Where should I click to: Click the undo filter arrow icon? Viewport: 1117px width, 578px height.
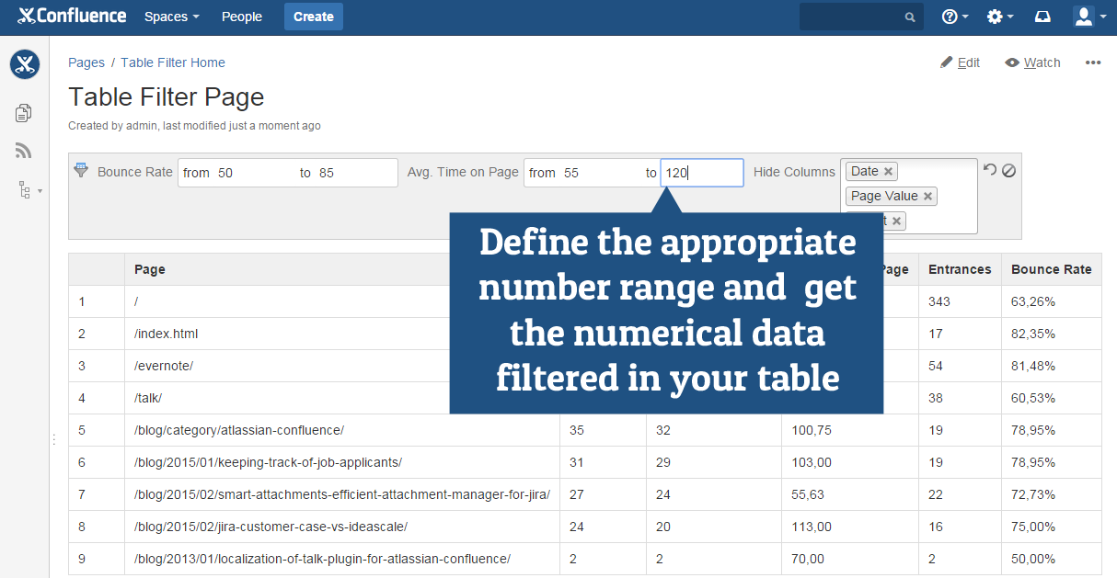coord(990,170)
